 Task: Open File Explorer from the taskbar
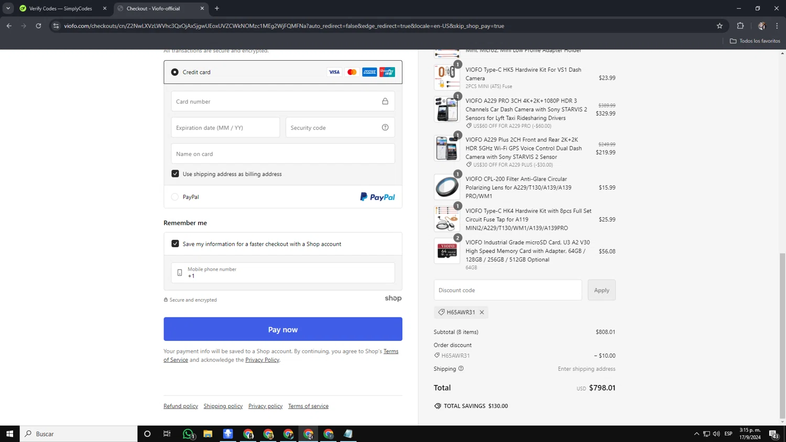pos(208,434)
